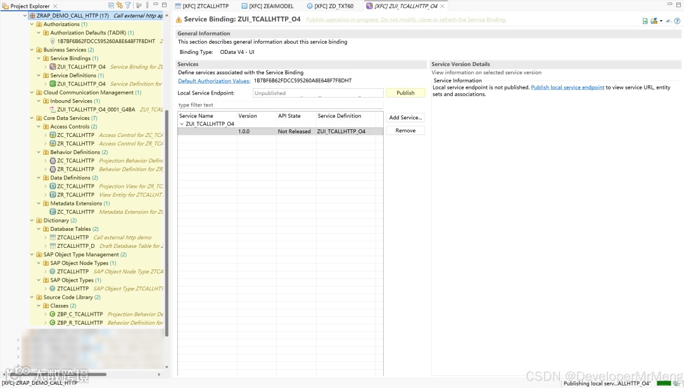Click the Remove button

(x=405, y=131)
